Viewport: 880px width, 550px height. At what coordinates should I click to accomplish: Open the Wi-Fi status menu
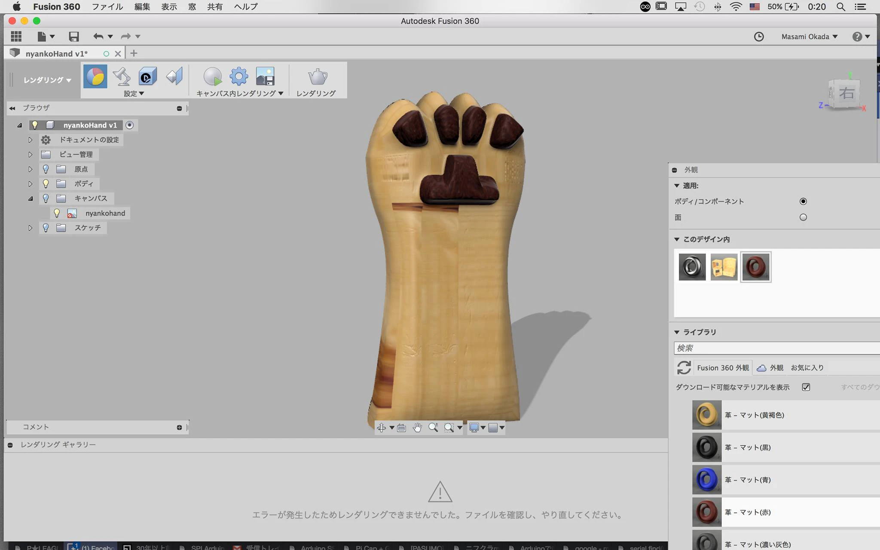736,7
